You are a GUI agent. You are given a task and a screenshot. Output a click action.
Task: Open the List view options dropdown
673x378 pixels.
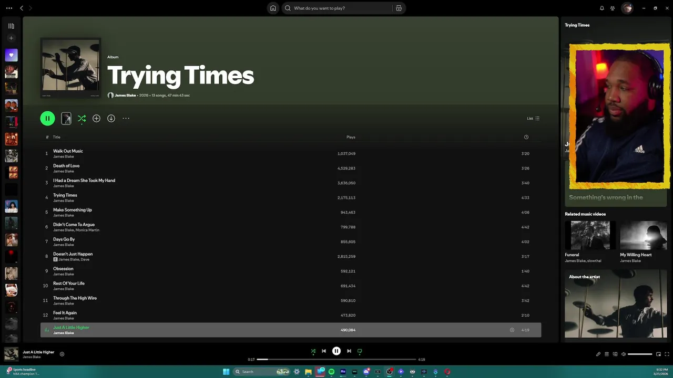coord(533,118)
